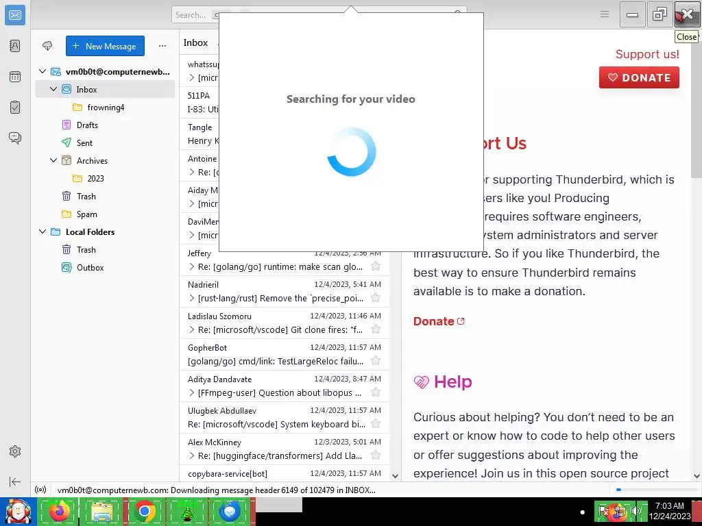Open the Christmas tree taskbar app

tap(186, 511)
